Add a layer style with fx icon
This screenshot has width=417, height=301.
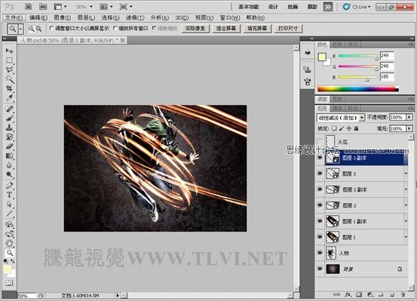(x=348, y=295)
